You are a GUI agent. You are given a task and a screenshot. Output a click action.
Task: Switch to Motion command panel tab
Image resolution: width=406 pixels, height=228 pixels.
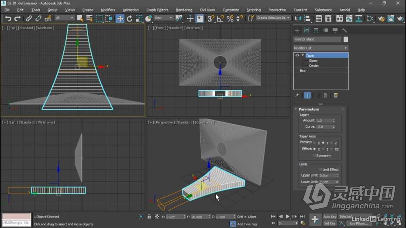[326, 30]
